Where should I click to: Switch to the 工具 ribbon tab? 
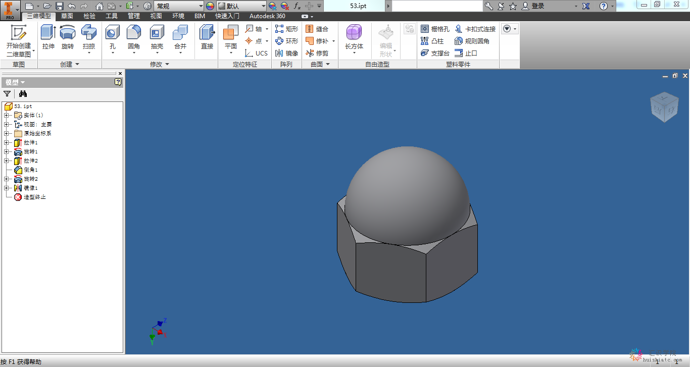pos(112,16)
